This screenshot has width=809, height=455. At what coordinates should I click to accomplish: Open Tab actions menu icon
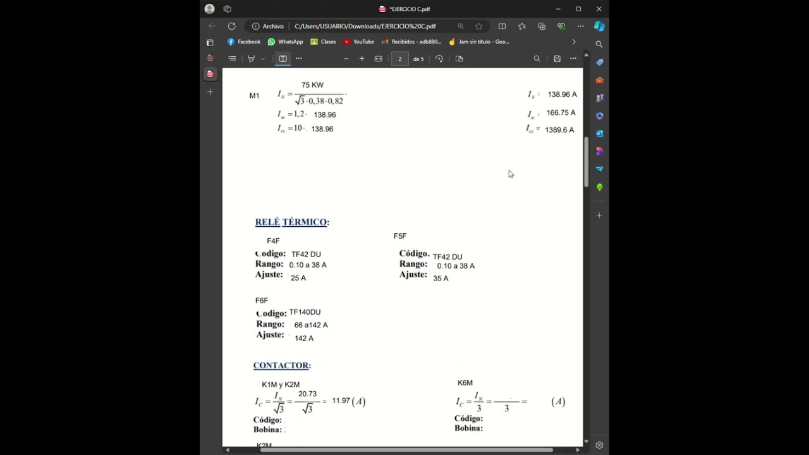point(210,42)
